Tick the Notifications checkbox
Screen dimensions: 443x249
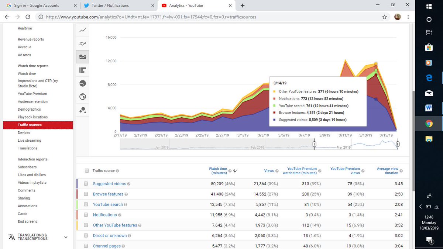point(86,215)
